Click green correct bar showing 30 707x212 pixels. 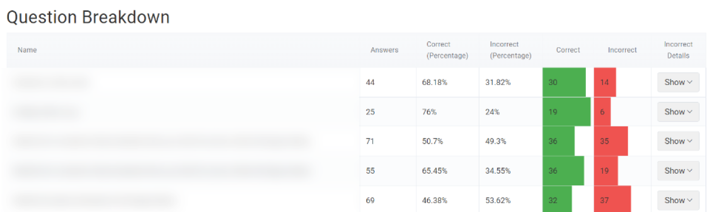564,82
